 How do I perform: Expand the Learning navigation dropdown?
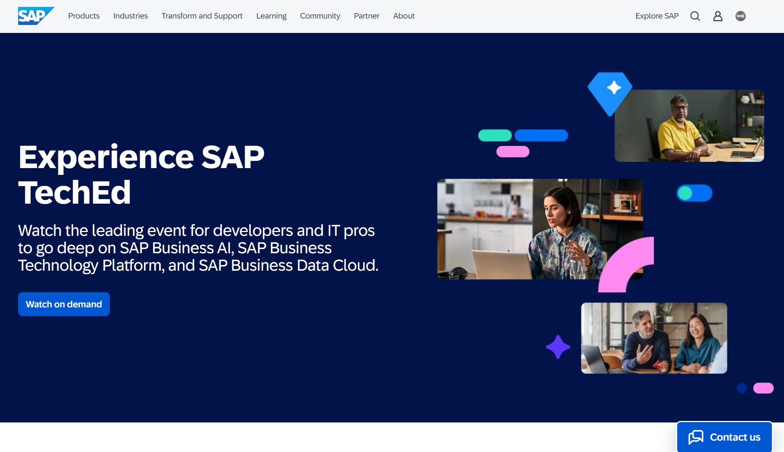click(271, 16)
